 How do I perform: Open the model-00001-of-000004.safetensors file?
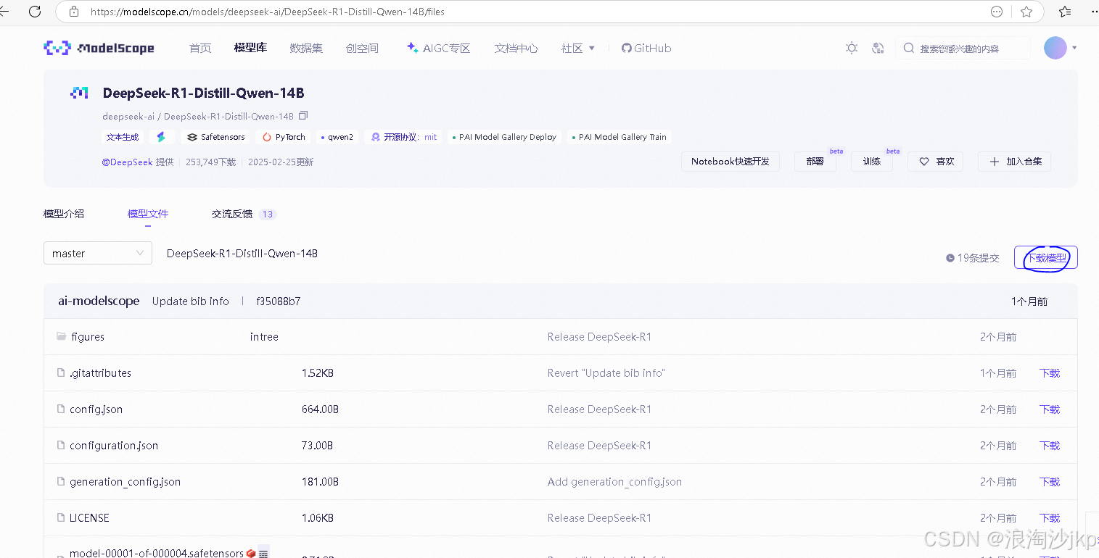click(157, 553)
